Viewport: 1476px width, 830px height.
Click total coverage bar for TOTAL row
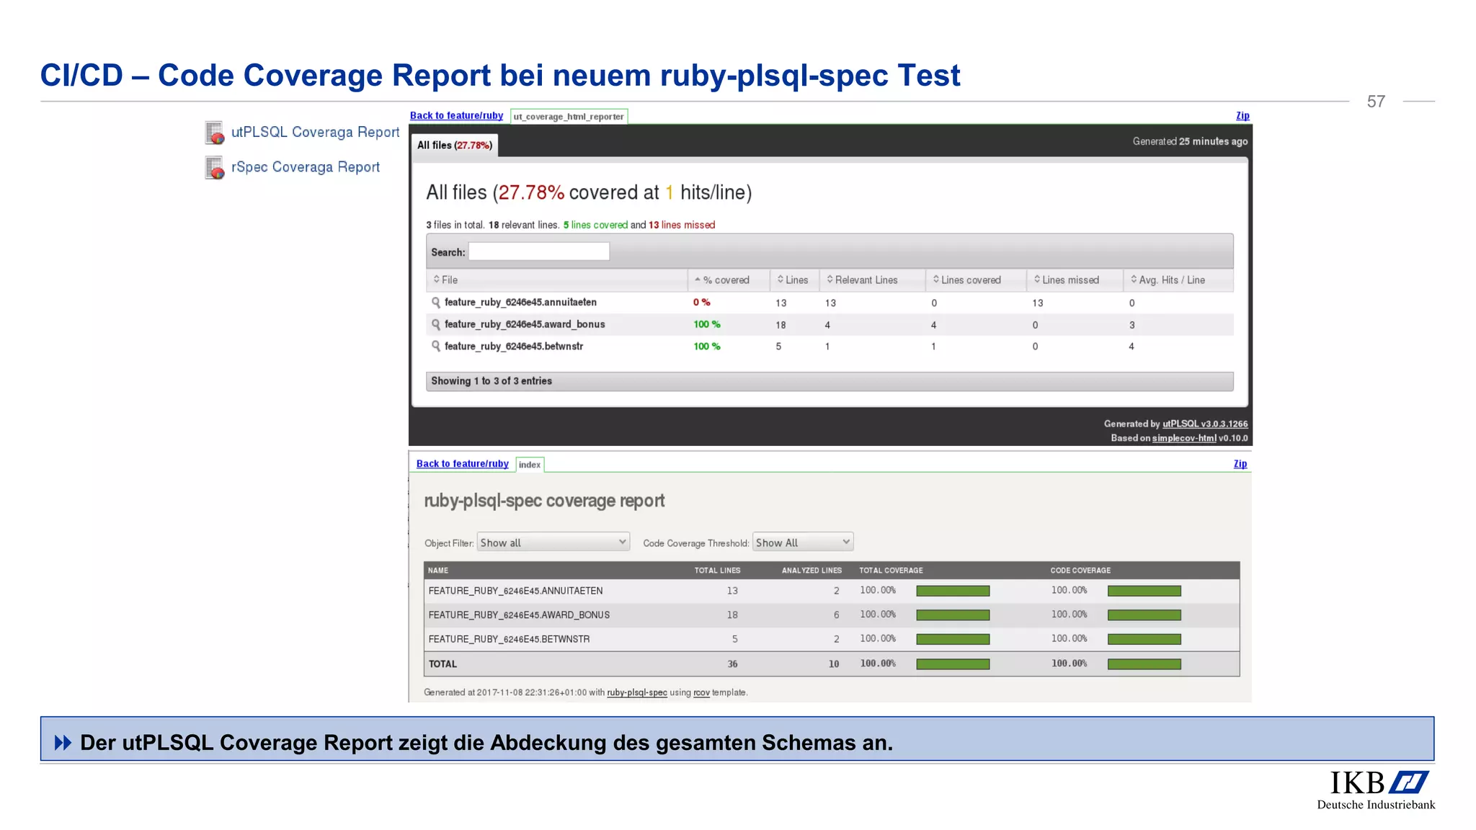tap(953, 664)
